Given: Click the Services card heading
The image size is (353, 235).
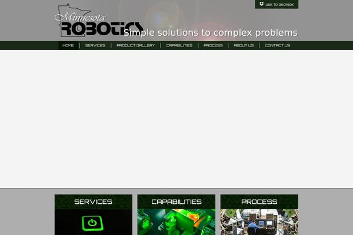Looking at the screenshot, I should tap(93, 202).
